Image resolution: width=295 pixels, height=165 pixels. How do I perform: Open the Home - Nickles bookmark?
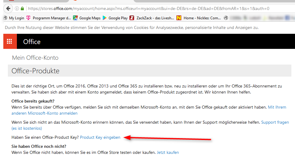(199, 18)
